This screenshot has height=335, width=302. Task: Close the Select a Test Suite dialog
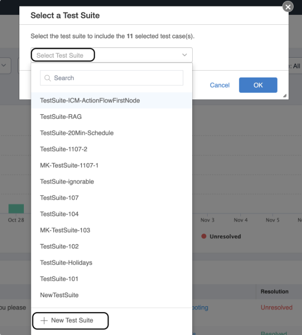[x=288, y=6]
